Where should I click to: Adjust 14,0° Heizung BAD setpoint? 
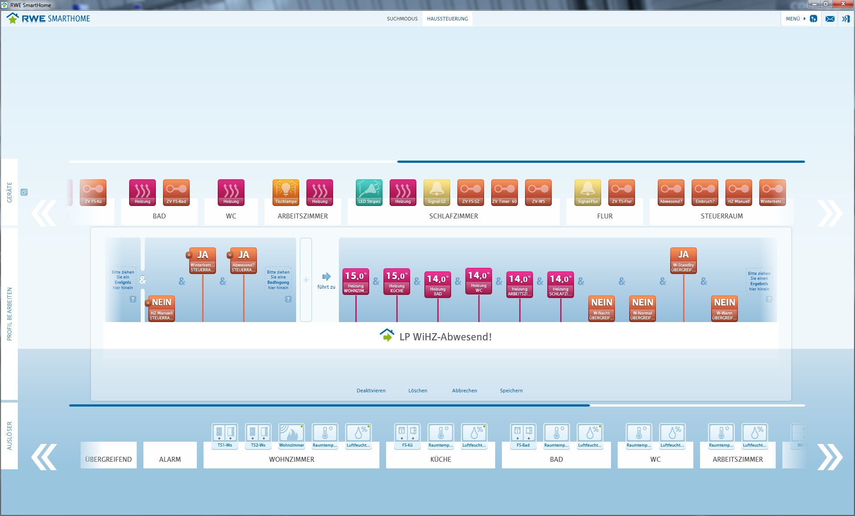(x=438, y=284)
